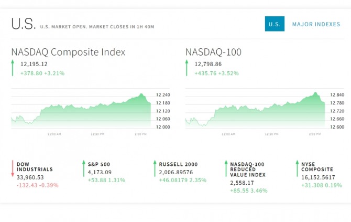Click the NASDAQ-100 price chart
The width and height of the screenshot is (351, 222).
(x=255, y=111)
